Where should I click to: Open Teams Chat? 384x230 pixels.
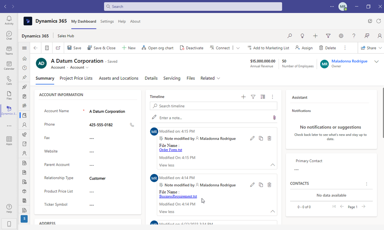click(9, 35)
